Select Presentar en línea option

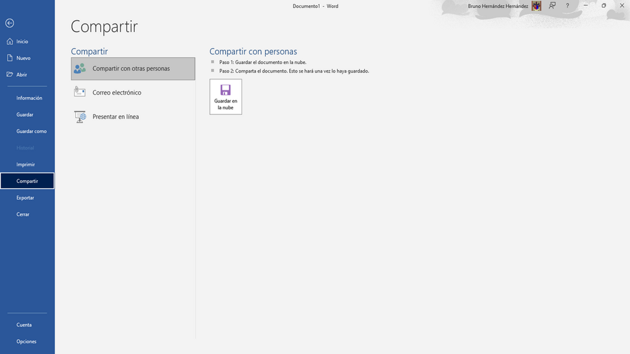point(133,117)
